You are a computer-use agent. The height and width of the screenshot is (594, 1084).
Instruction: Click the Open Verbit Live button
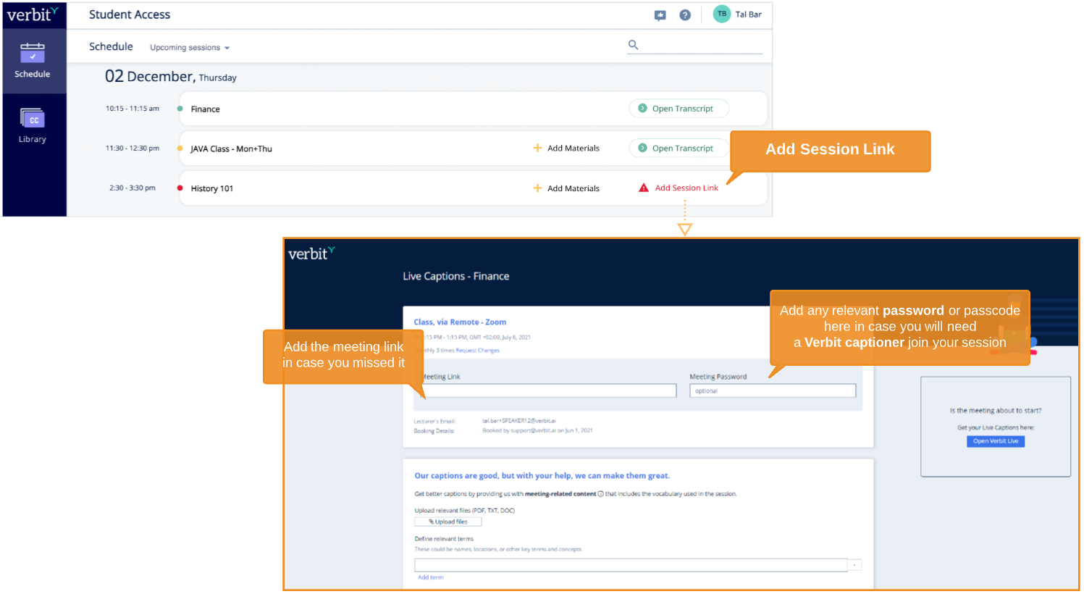tap(995, 441)
